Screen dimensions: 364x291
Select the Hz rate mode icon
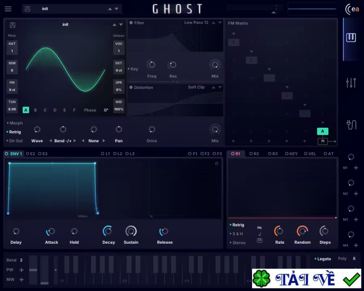pyautogui.click(x=259, y=227)
